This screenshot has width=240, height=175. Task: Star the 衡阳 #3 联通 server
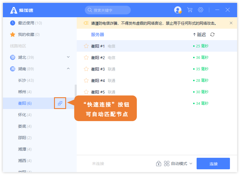pos(86,69)
